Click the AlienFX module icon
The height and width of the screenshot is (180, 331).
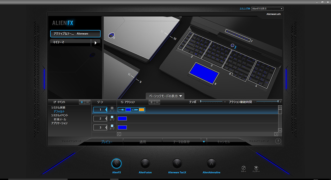(x=116, y=164)
